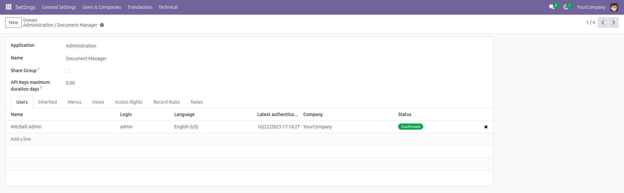Open the Translations menu
624x193 pixels.
click(140, 7)
